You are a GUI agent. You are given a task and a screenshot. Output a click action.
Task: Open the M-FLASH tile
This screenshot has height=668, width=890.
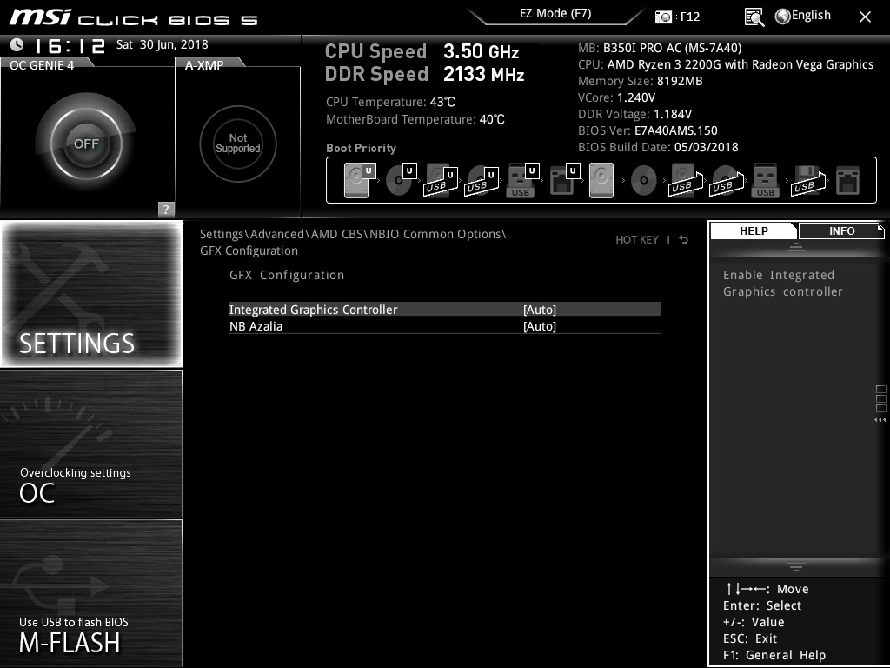91,592
